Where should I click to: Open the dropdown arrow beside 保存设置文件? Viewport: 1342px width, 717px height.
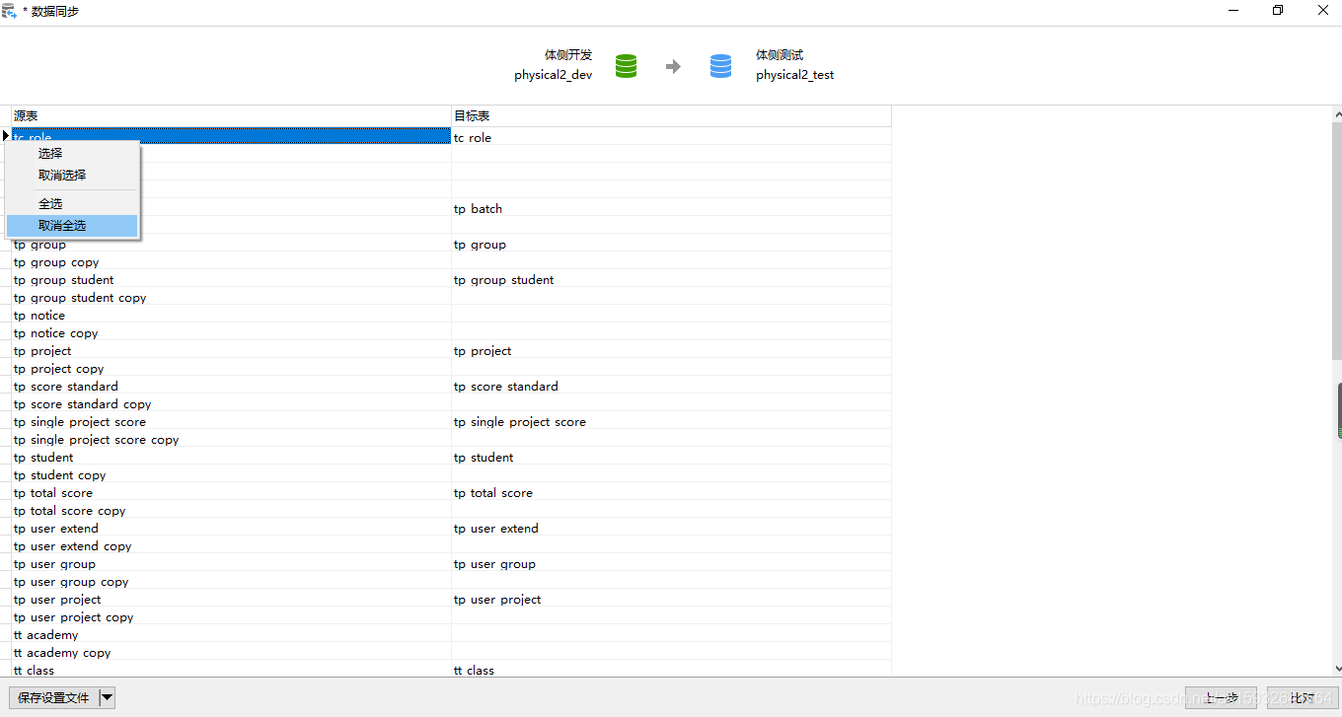(108, 698)
